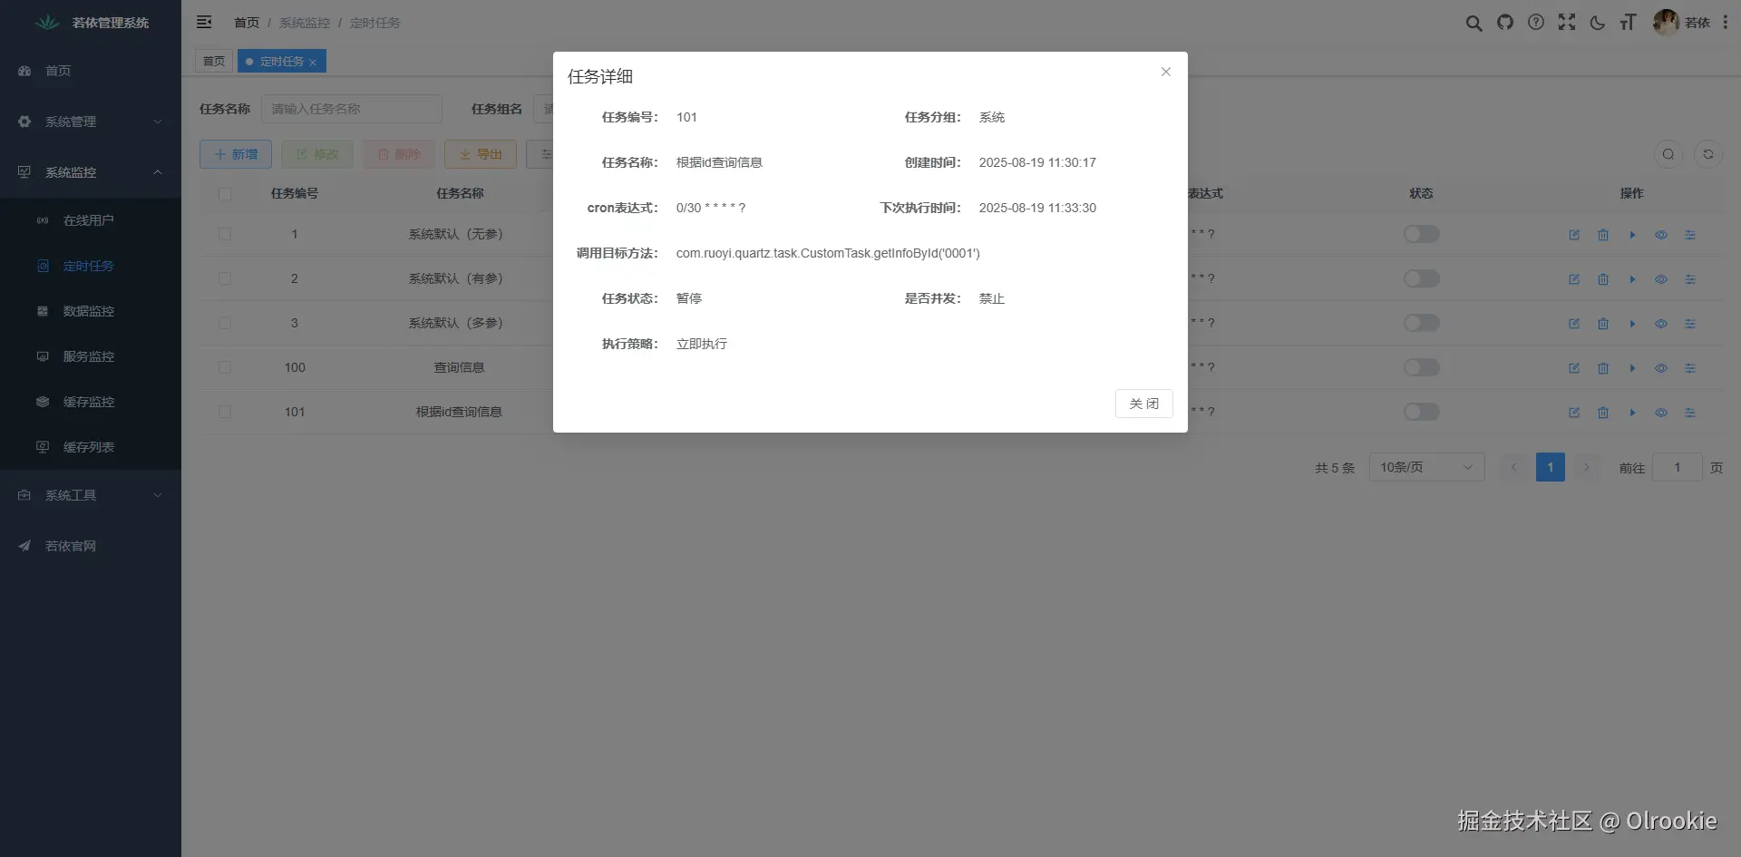Click the 新增 button
The image size is (1741, 857).
pos(235,153)
